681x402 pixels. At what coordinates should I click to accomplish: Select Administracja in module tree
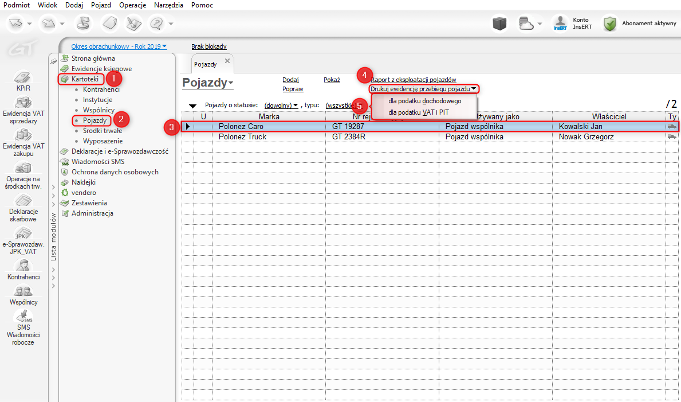(x=93, y=213)
